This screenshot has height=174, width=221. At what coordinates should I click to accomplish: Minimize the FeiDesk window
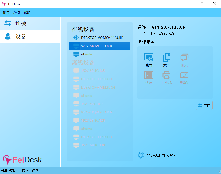[190, 4]
